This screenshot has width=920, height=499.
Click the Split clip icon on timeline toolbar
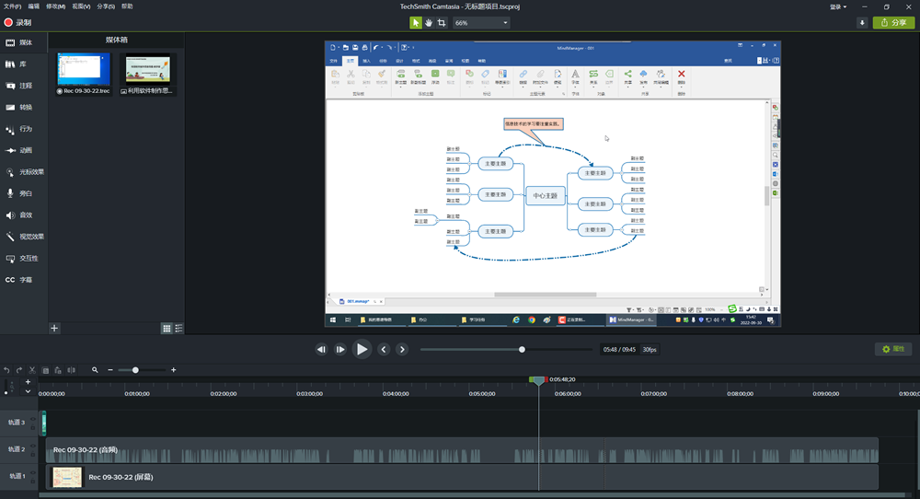[x=70, y=370]
